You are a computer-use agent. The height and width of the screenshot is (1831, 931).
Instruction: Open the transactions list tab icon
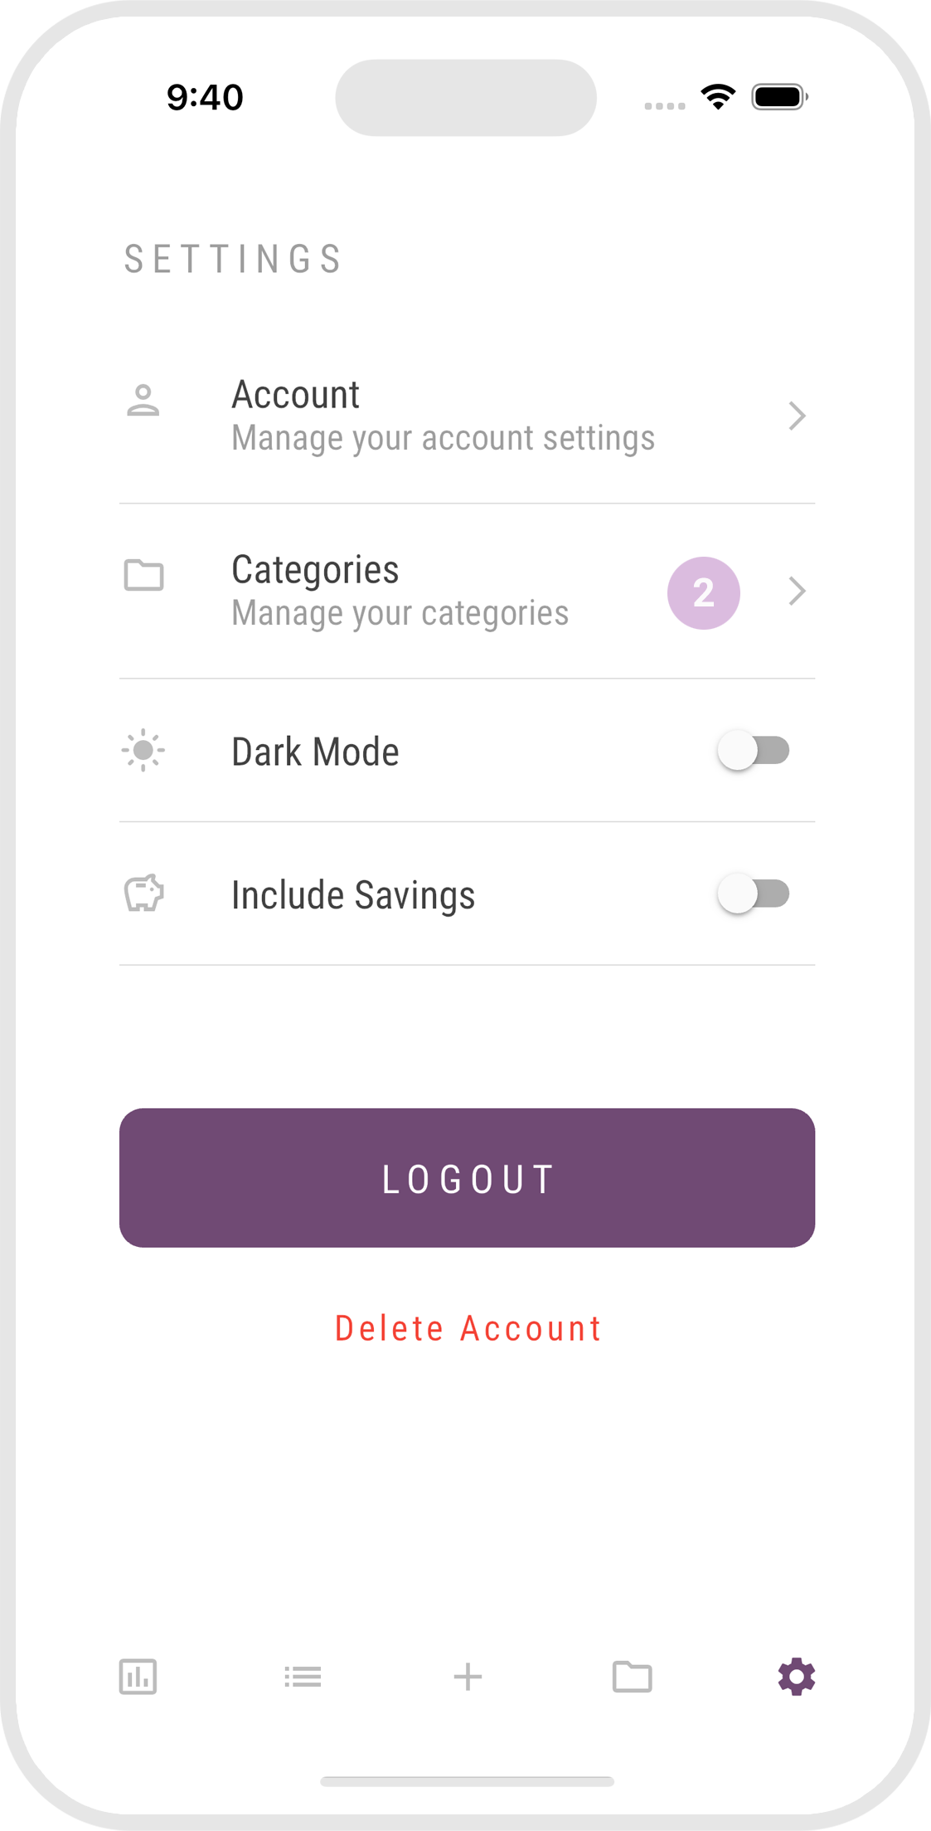coord(303,1677)
